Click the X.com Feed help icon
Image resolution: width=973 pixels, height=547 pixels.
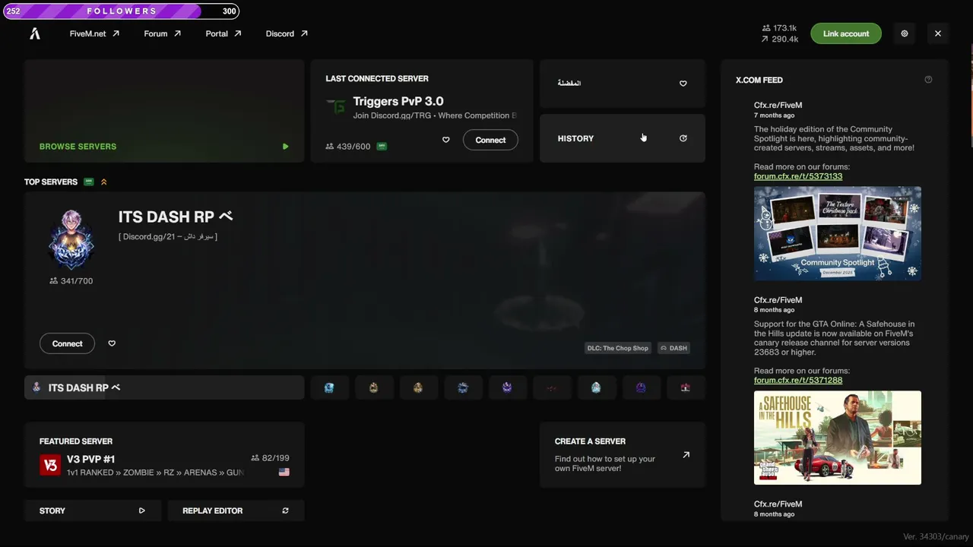[928, 80]
